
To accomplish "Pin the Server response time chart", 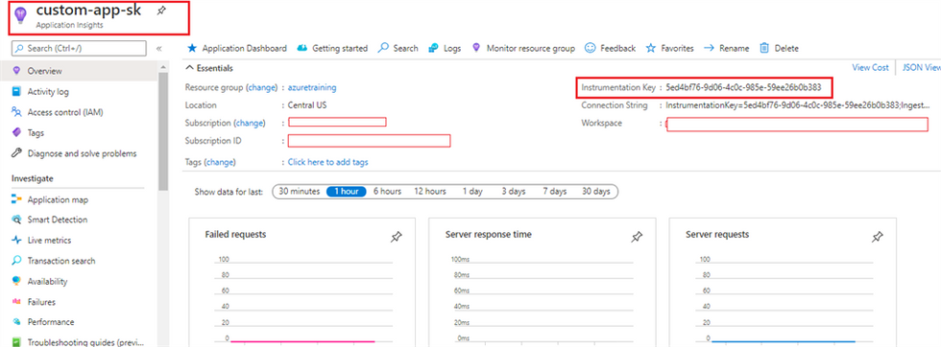I will [637, 238].
